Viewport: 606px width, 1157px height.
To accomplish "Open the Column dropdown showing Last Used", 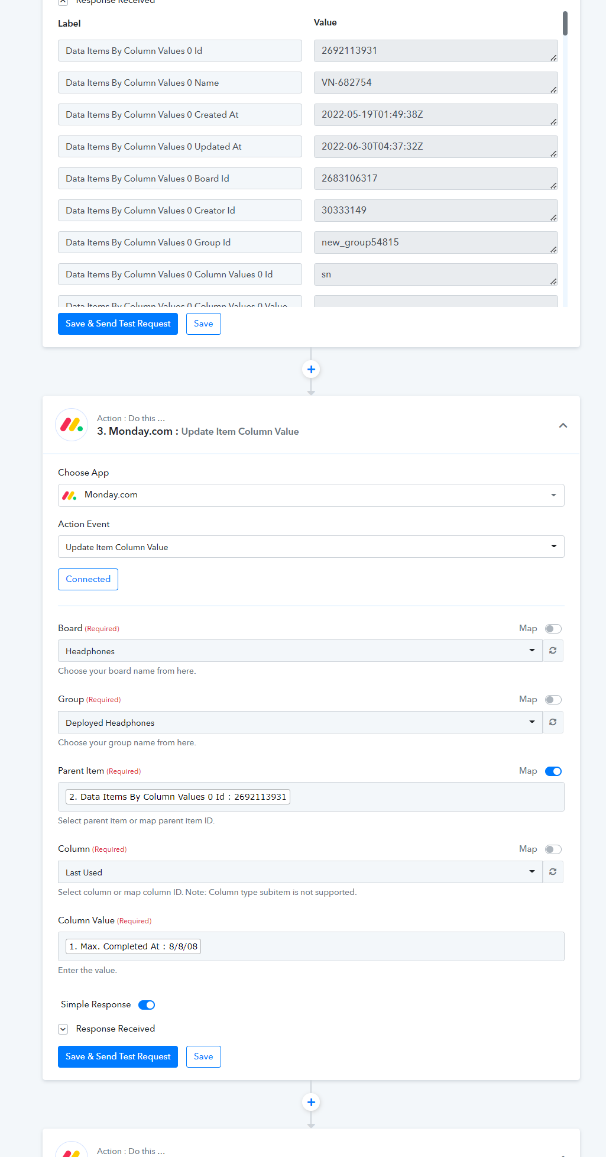I will point(300,872).
